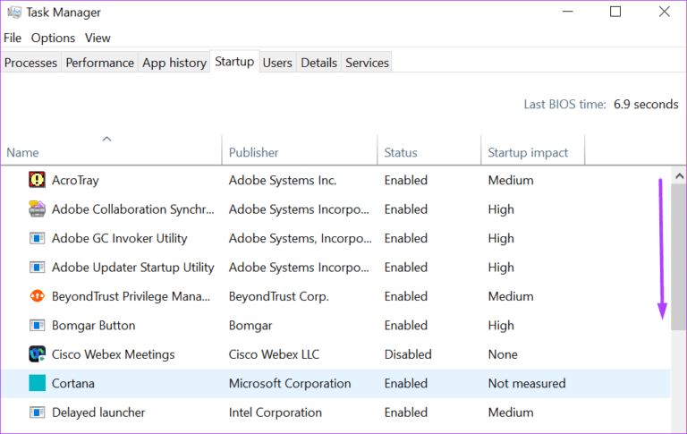Switch to the Performance tab
This screenshot has height=434, width=687.
click(x=99, y=63)
